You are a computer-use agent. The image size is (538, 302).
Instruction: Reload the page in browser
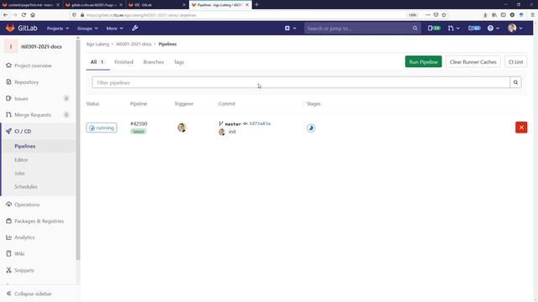pos(24,15)
